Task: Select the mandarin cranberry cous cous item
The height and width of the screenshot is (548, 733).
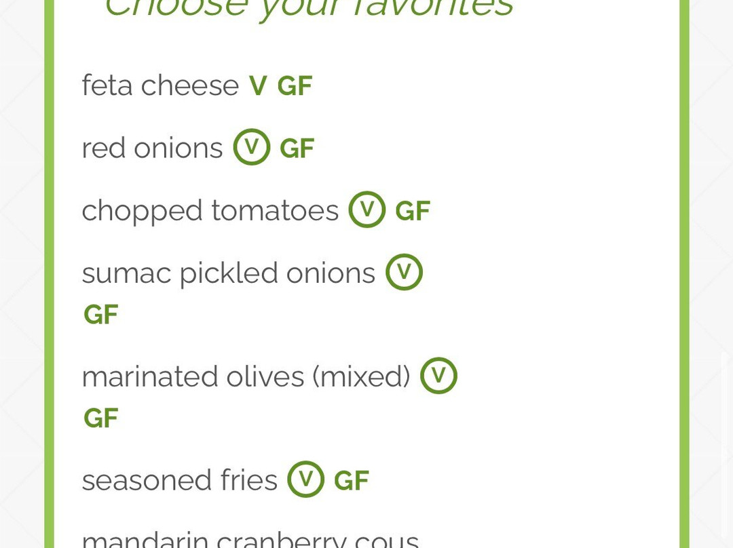Action: [250, 540]
